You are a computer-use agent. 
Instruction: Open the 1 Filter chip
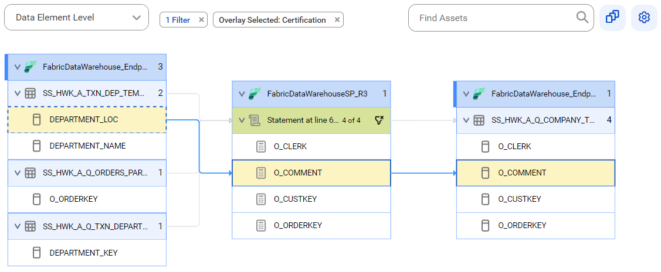(178, 20)
